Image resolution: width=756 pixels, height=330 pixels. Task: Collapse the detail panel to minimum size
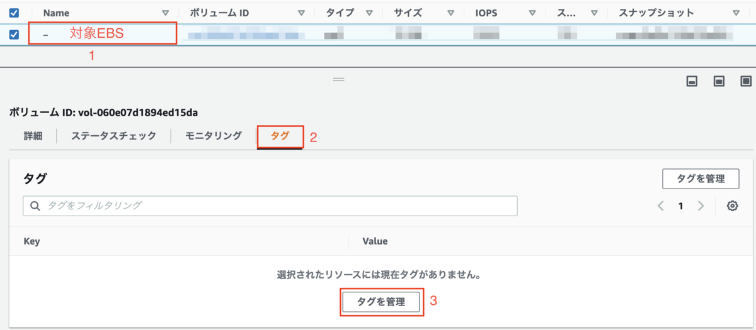692,81
